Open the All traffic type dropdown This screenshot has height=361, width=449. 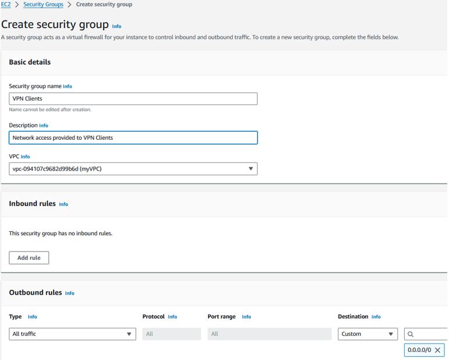[x=73, y=334]
